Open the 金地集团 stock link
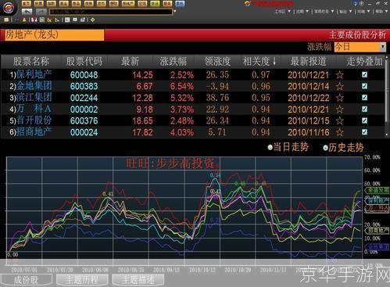Screen dimensions: 390x287 pyautogui.click(x=34, y=86)
